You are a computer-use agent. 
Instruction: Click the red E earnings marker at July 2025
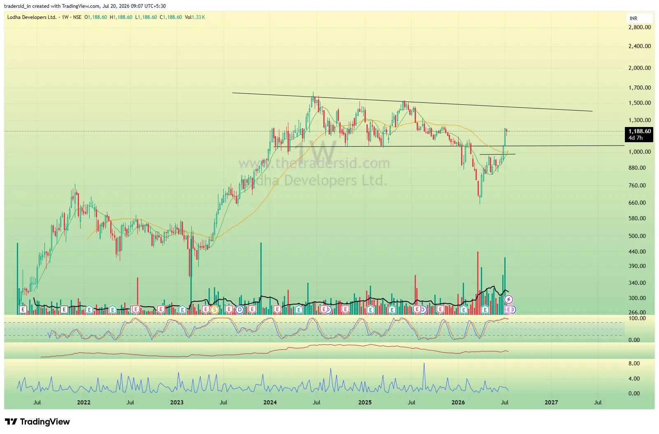(x=417, y=309)
